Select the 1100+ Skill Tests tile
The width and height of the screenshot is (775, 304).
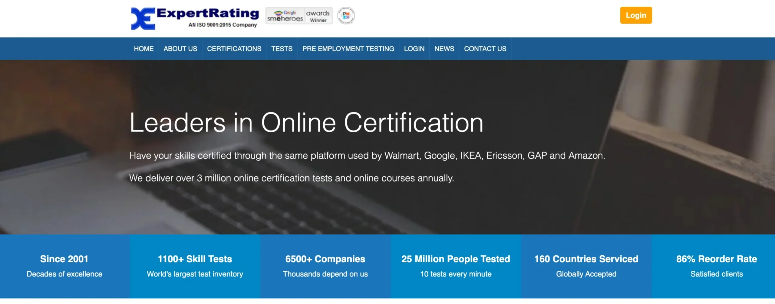(195, 266)
